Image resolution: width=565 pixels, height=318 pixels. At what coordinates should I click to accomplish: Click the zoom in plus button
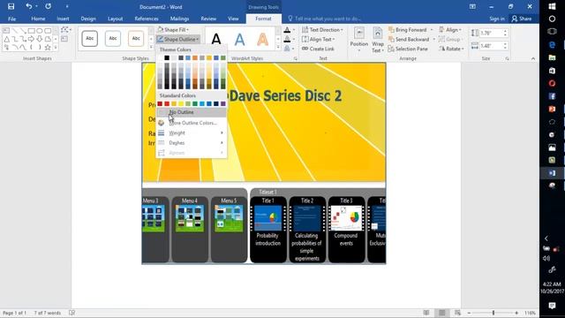tap(516, 313)
